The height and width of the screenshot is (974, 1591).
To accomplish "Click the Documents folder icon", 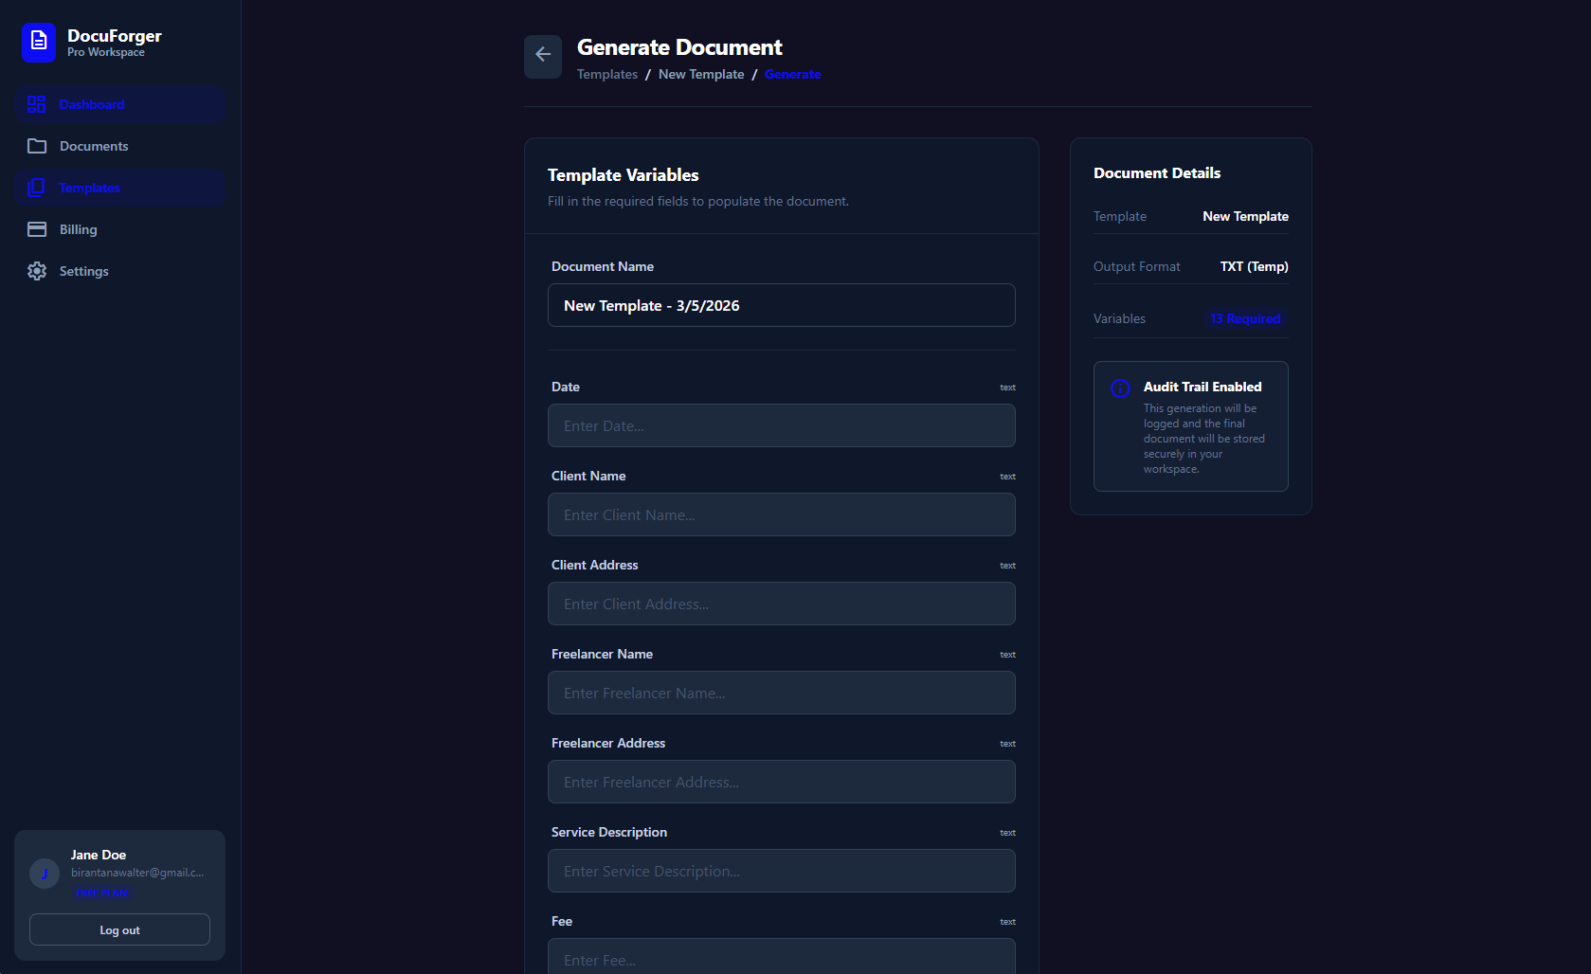I will pos(37,146).
